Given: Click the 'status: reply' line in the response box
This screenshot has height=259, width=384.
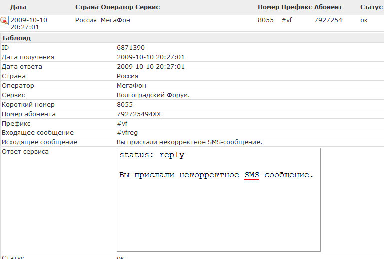Looking at the screenshot, I should click(x=152, y=155).
